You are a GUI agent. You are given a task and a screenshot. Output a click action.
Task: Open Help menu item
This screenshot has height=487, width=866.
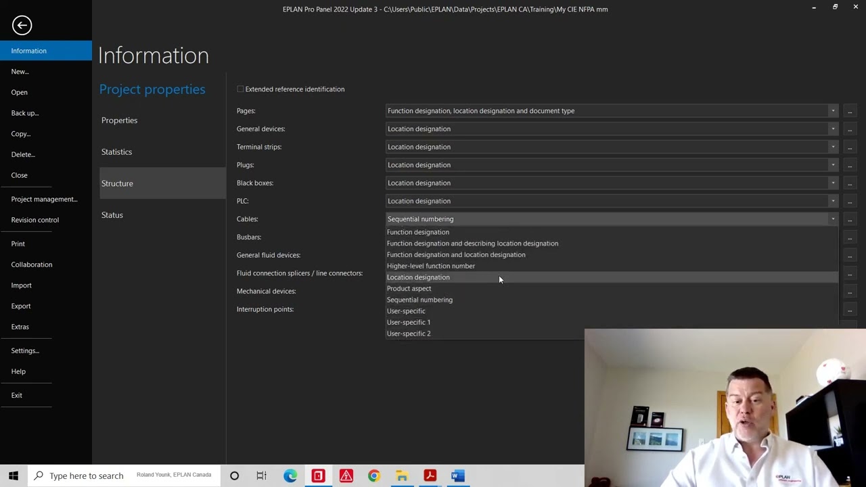coord(46,371)
